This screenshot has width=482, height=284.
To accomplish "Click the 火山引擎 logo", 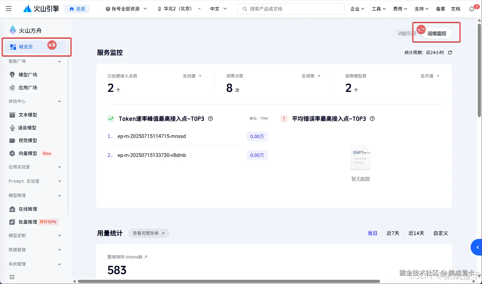I will [x=41, y=9].
